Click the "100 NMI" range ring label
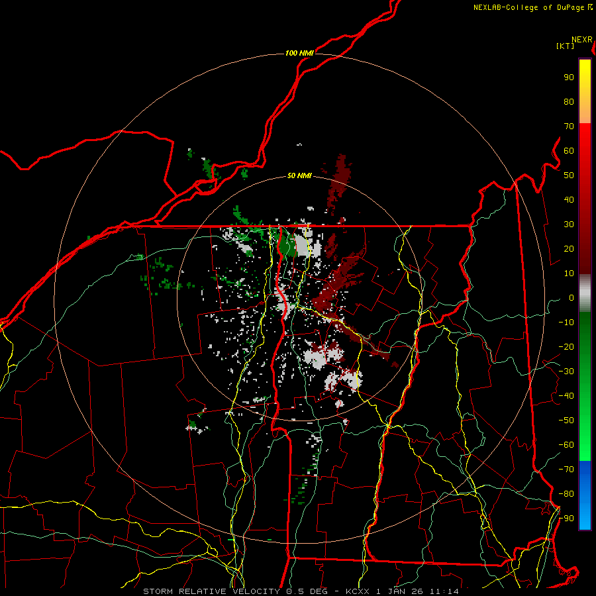 coord(299,53)
